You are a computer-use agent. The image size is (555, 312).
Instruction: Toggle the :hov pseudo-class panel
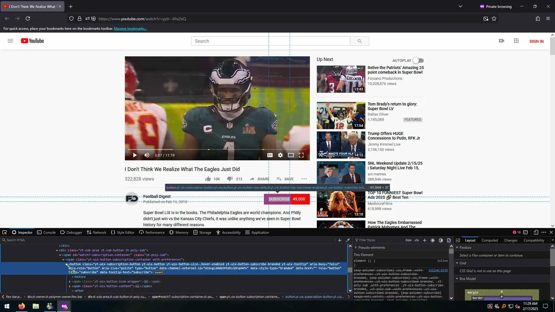408,240
